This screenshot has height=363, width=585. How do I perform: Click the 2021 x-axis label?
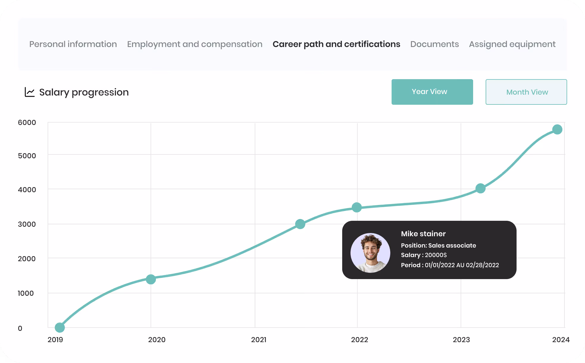pos(259,339)
